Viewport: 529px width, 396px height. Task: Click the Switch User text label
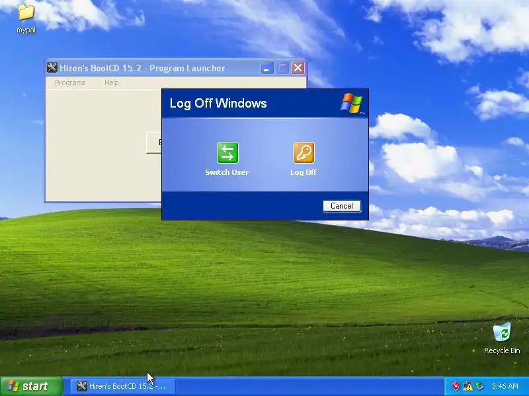227,172
